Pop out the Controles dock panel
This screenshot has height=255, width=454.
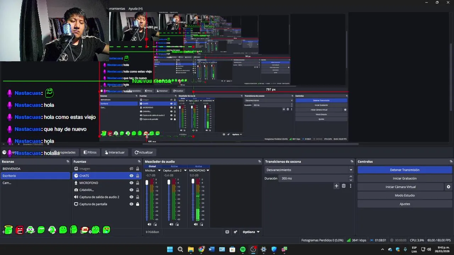(x=451, y=161)
